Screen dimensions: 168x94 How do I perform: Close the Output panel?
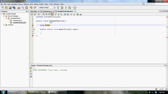coord(167,66)
